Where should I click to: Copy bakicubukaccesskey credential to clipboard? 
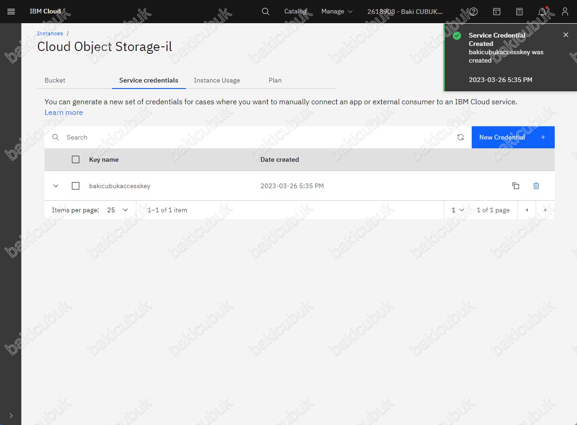[516, 186]
